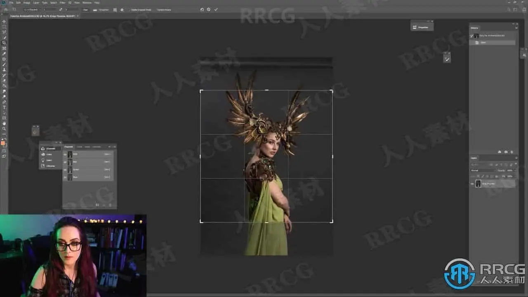Open the crop overlay options dropdown
The width and height of the screenshot is (528, 297).
point(115,9)
